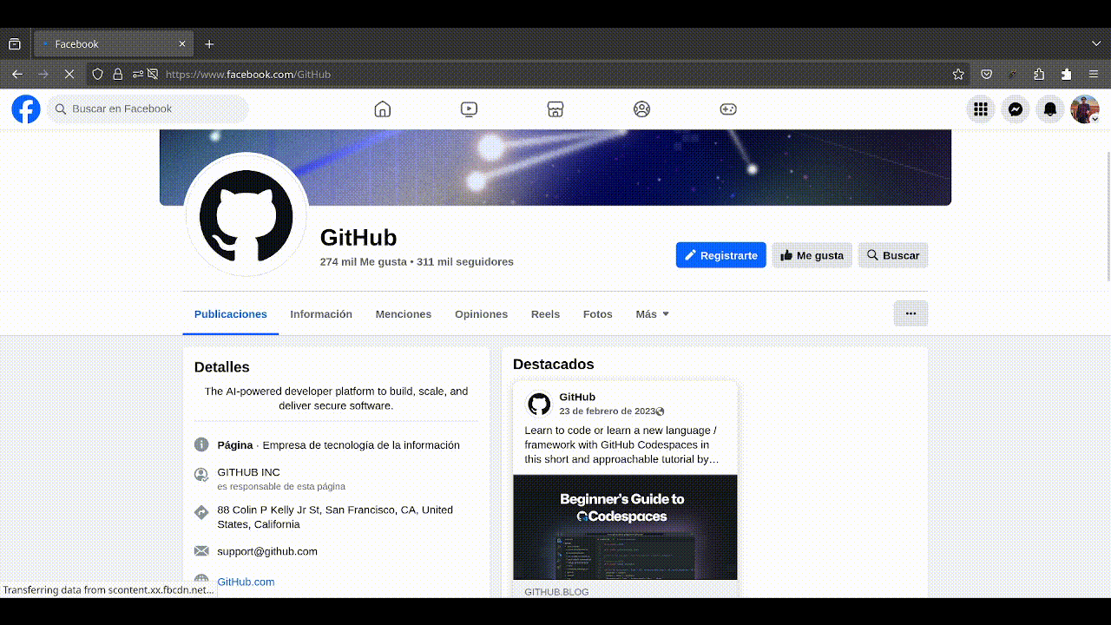
Task: Open the account profile avatar
Action: pyautogui.click(x=1085, y=109)
